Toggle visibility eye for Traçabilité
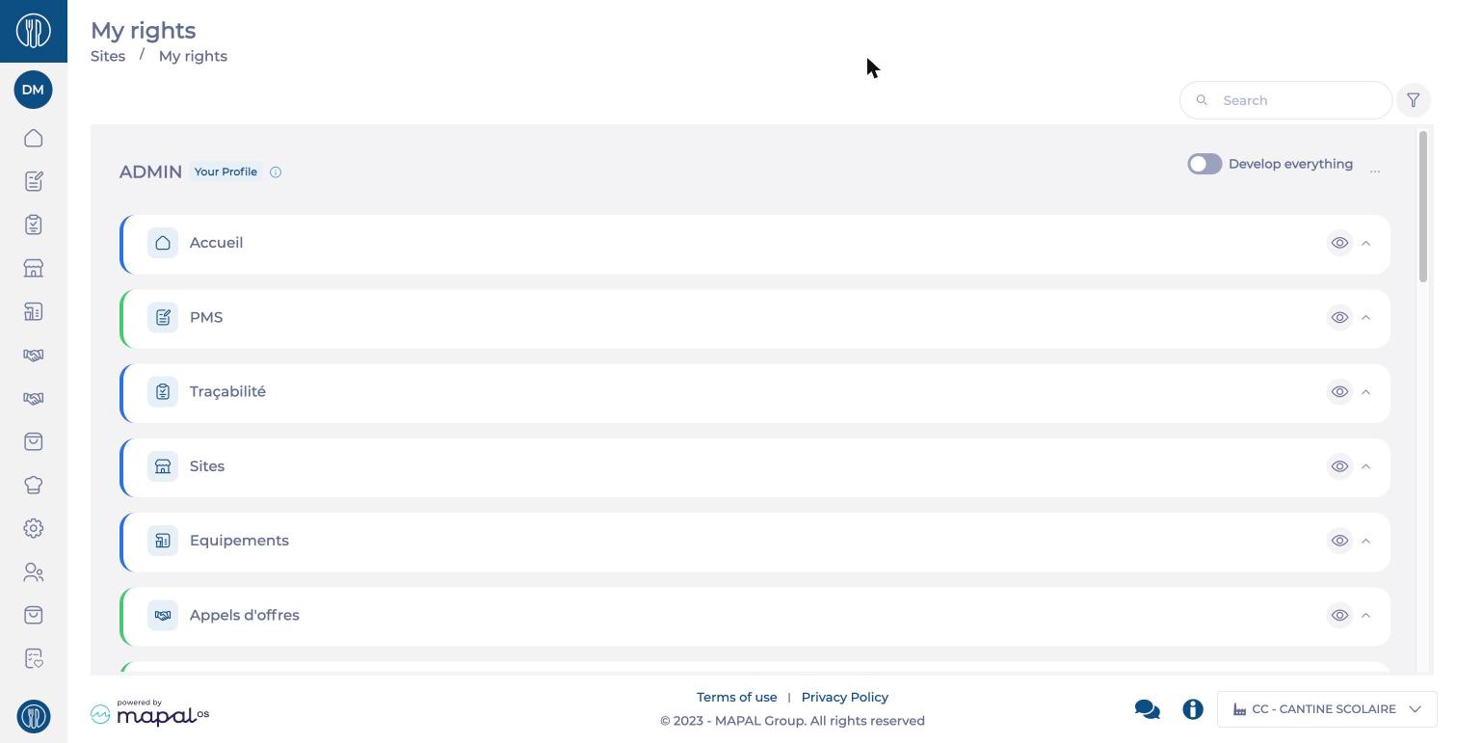Viewport: 1457px width, 743px height. pos(1339,391)
